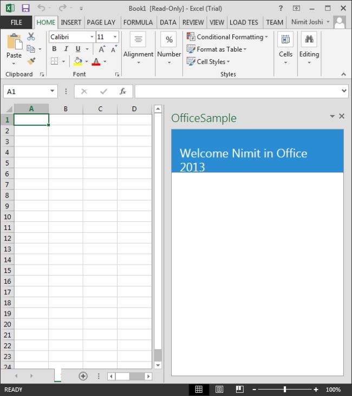Expand the Paste options arrow
This screenshot has height=396, width=352.
pos(14,63)
